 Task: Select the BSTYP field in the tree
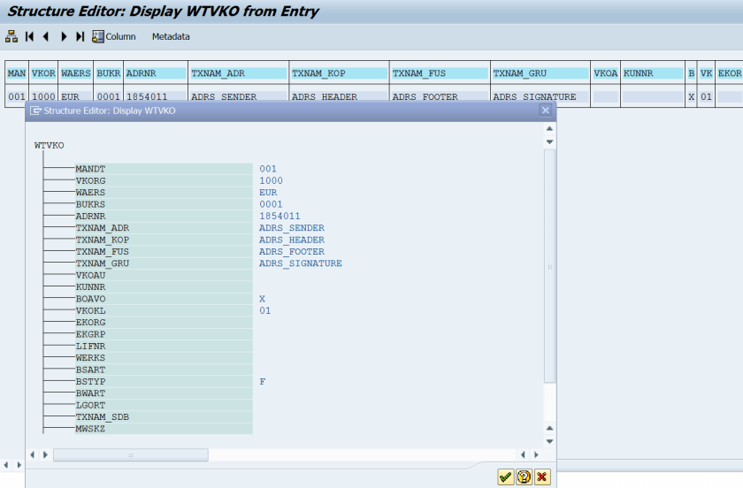click(90, 381)
